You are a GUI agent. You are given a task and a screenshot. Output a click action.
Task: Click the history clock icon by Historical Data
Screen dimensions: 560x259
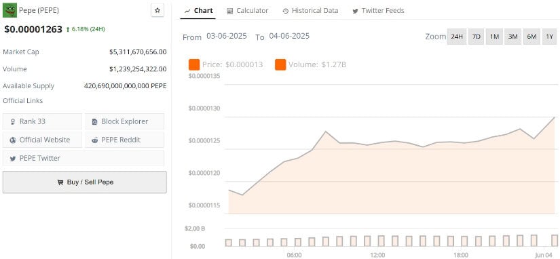[285, 11]
